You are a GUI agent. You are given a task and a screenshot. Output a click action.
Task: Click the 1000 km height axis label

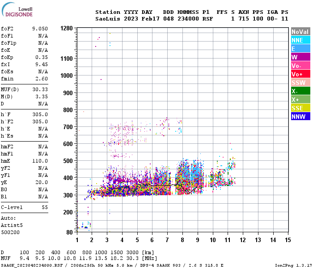pyautogui.click(x=67, y=75)
